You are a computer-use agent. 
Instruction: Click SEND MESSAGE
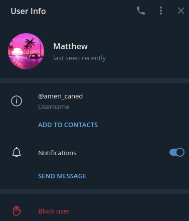tap(62, 176)
